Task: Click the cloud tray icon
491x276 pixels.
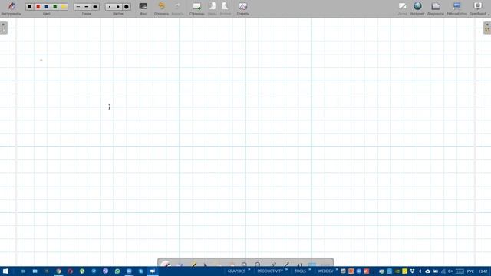Action: pos(427,271)
